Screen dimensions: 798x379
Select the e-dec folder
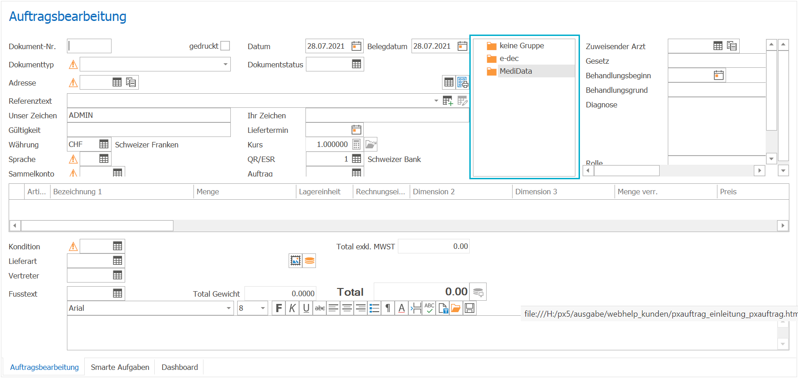point(509,58)
